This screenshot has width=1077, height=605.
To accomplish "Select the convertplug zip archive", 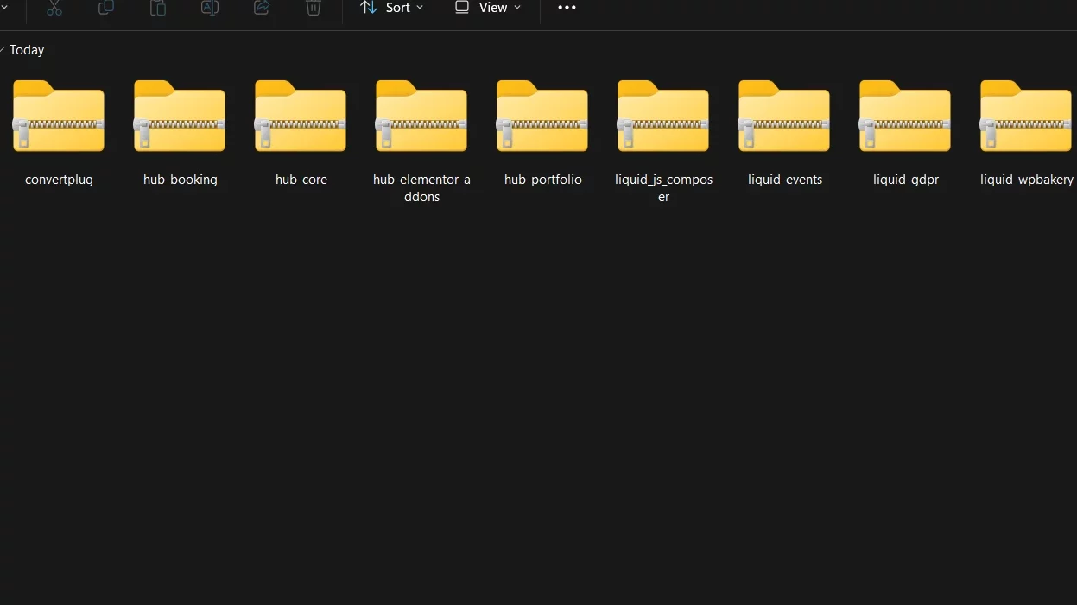I will (59, 129).
